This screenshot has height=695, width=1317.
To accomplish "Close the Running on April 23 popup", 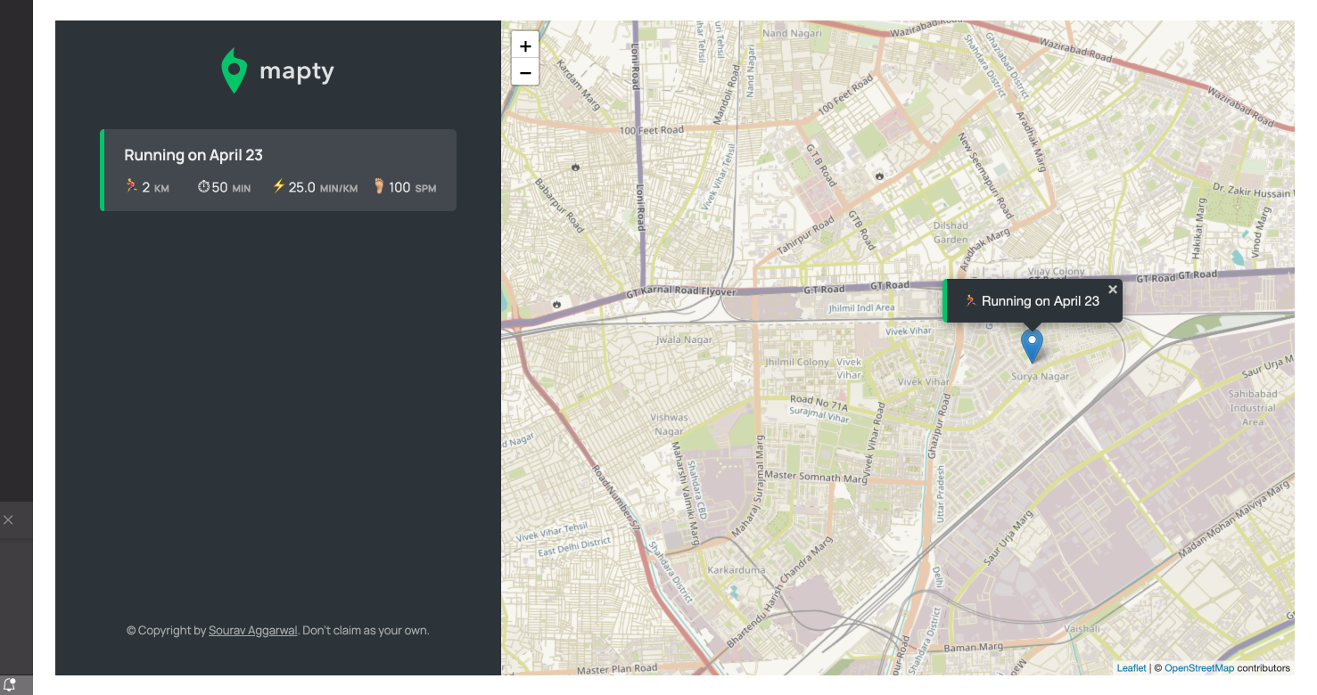I will click(x=1113, y=290).
